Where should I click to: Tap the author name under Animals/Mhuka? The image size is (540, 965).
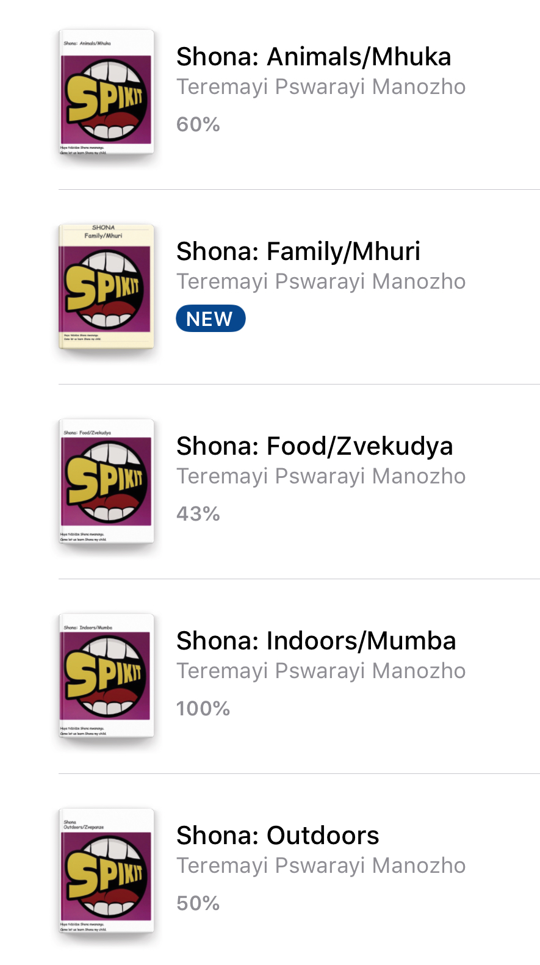tap(321, 87)
